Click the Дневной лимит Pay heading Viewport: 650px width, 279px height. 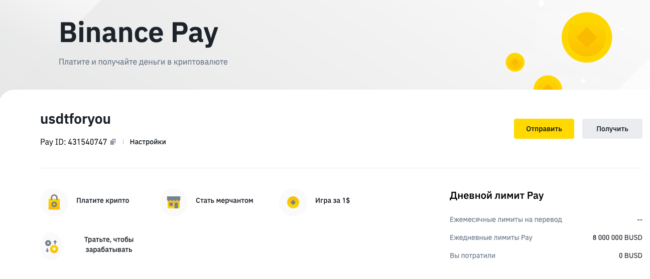496,195
